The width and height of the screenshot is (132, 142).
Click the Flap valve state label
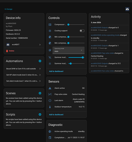pyautogui.click(x=61, y=94)
